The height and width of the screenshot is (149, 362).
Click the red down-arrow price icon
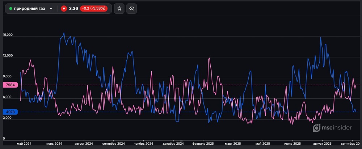pos(64,9)
